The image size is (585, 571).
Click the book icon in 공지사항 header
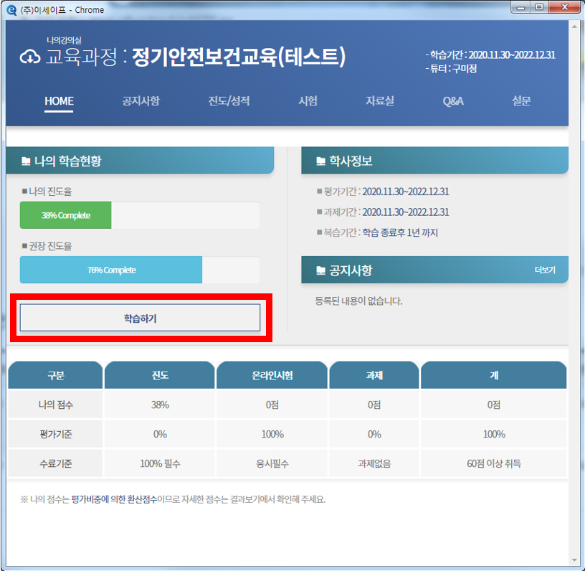(320, 270)
